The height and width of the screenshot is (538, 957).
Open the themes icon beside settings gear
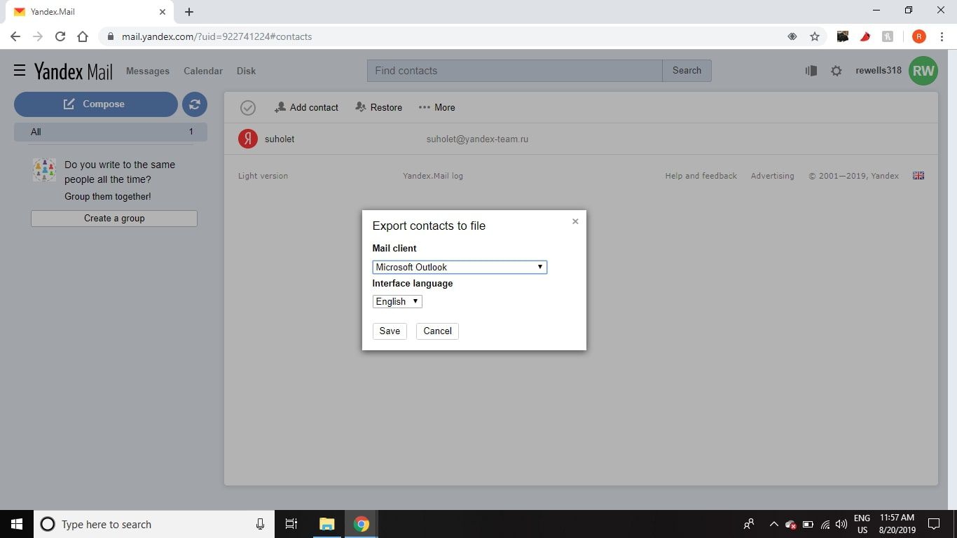tap(811, 71)
